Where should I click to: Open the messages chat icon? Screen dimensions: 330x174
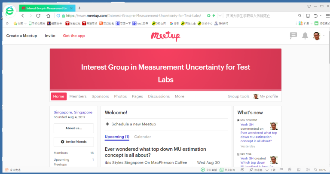point(293,36)
